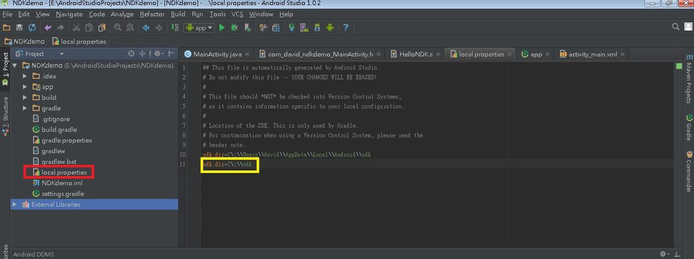Expand the app module folder
The height and width of the screenshot is (259, 694).
[25, 87]
